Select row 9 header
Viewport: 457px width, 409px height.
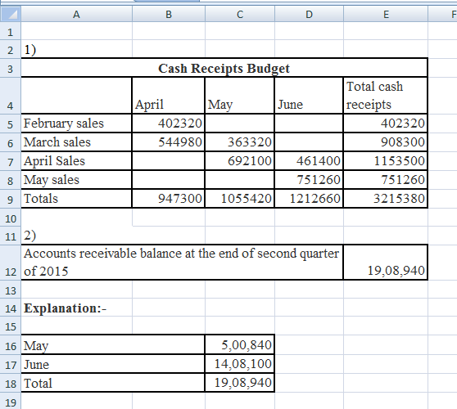(x=10, y=200)
